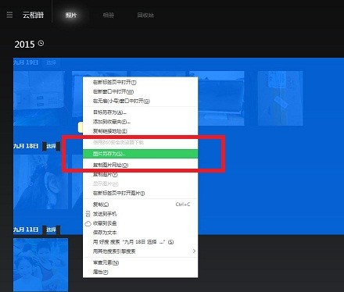Open the 九月 11日 family photo thumbnail

click(41, 265)
